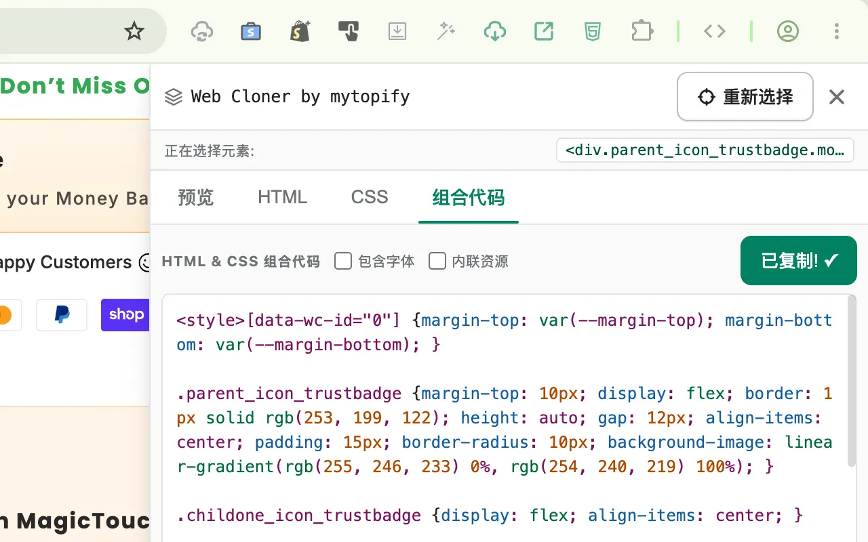Open the grey download box extension
This screenshot has height=542, width=868.
(397, 31)
